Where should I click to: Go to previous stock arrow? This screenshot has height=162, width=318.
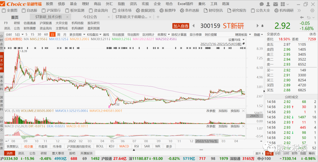[193, 26]
